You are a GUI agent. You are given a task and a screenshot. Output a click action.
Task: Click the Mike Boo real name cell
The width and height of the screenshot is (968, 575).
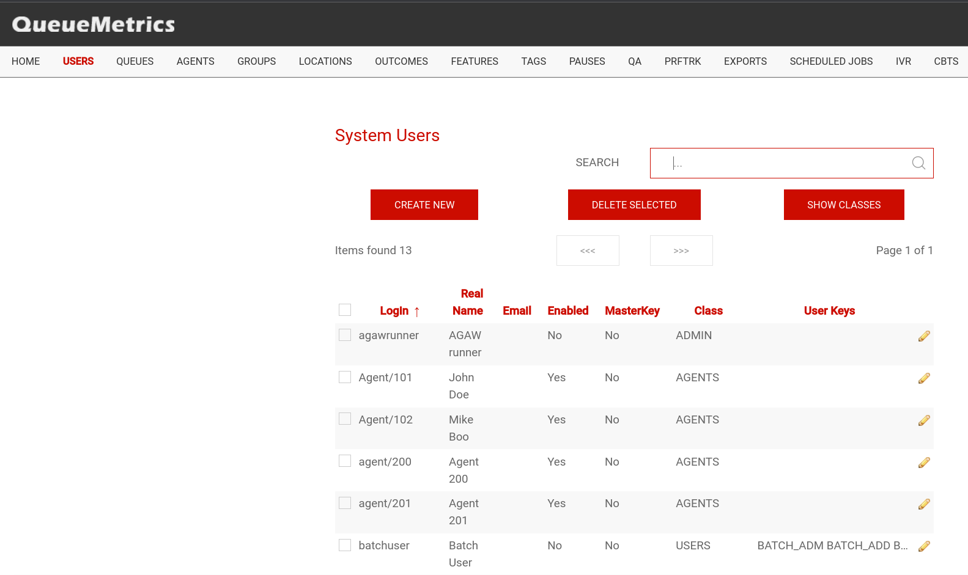(x=461, y=428)
